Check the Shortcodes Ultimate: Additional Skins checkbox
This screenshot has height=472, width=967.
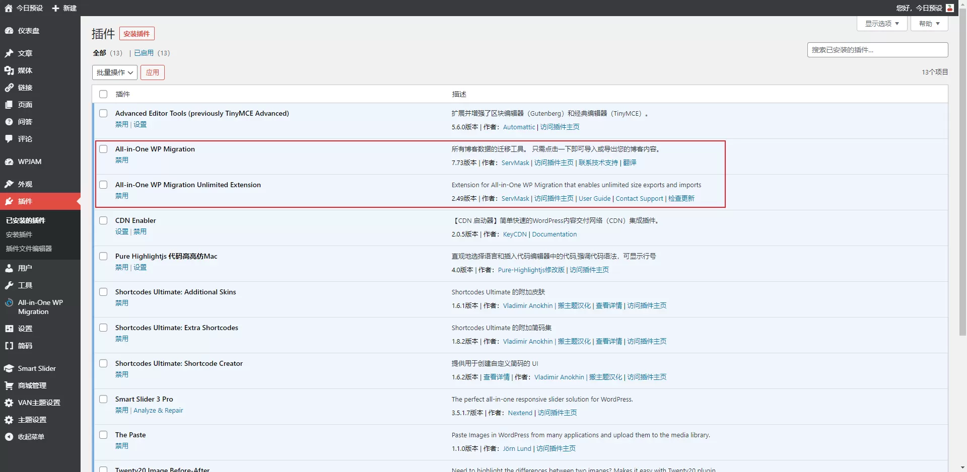(x=103, y=292)
